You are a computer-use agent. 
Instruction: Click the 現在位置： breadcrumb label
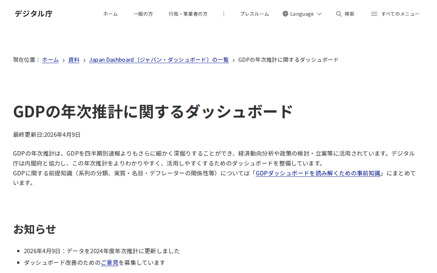(27, 60)
